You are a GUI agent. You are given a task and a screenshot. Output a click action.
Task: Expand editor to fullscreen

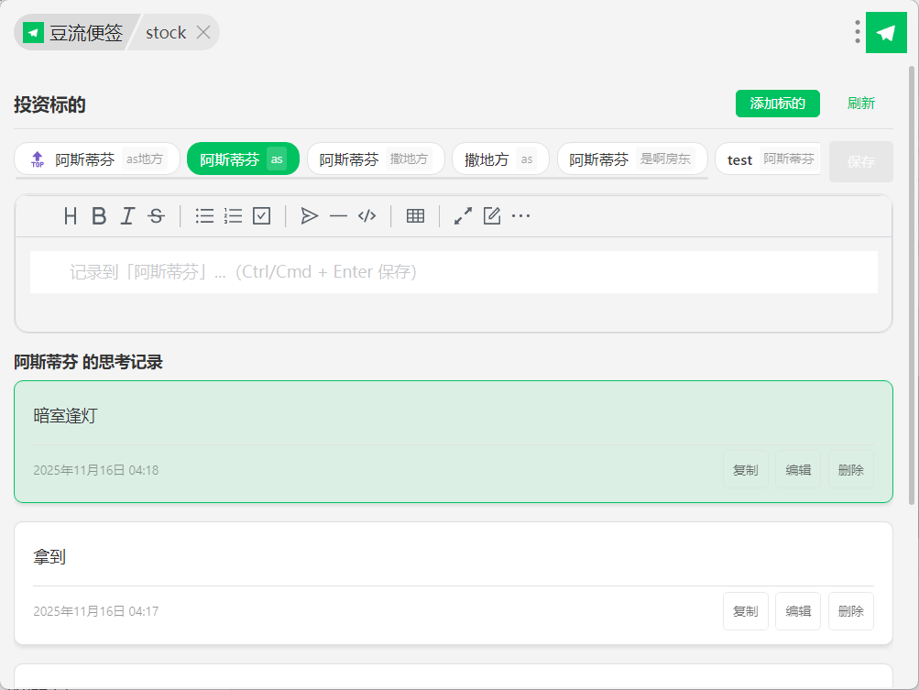[x=463, y=216]
